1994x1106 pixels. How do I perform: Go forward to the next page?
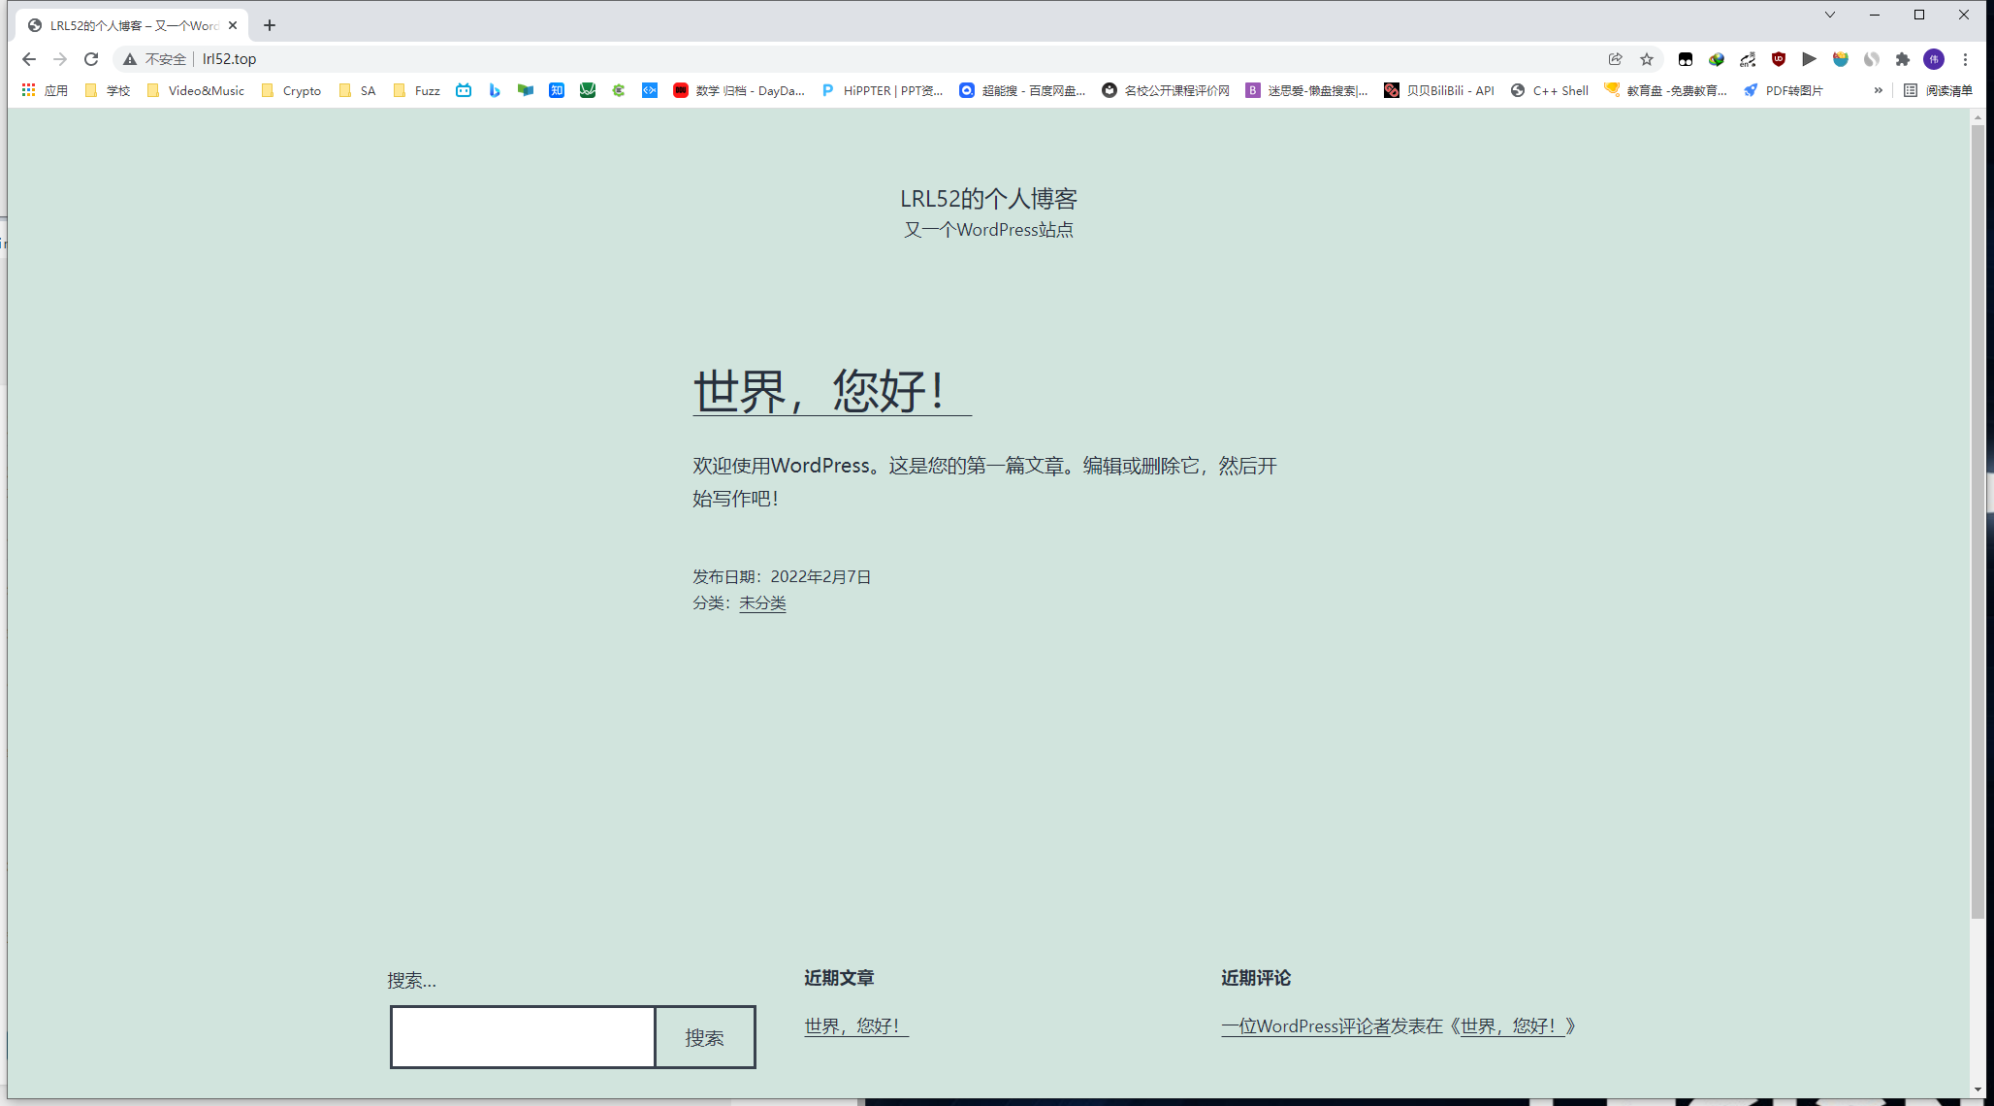click(60, 59)
